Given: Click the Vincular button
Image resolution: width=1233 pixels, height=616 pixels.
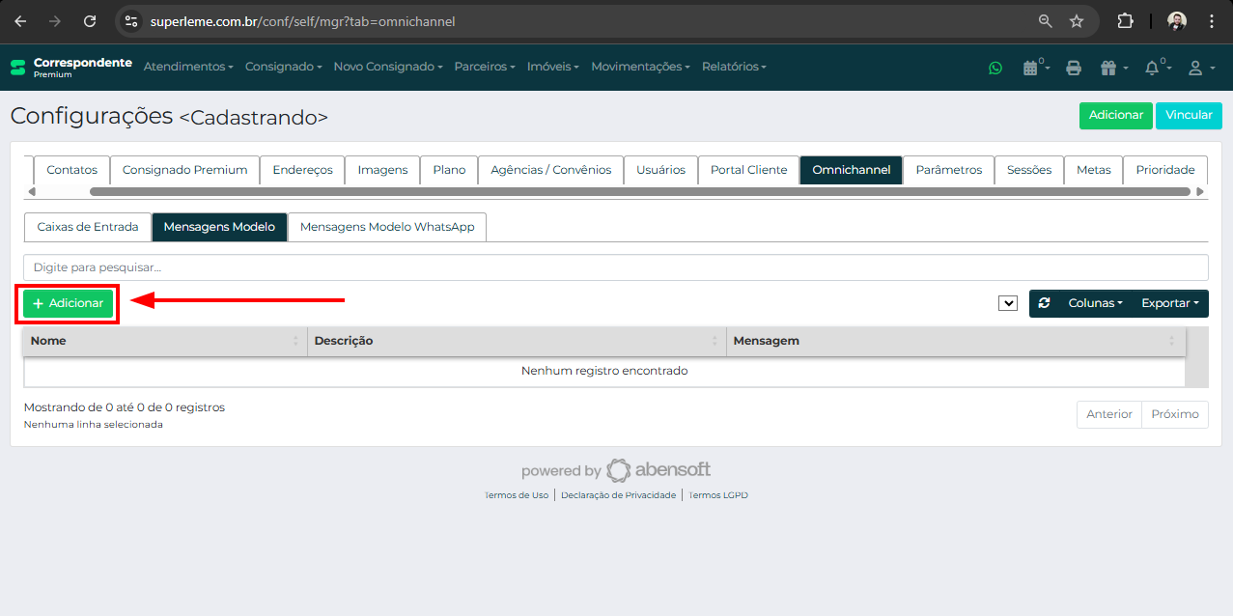Looking at the screenshot, I should [1189, 115].
